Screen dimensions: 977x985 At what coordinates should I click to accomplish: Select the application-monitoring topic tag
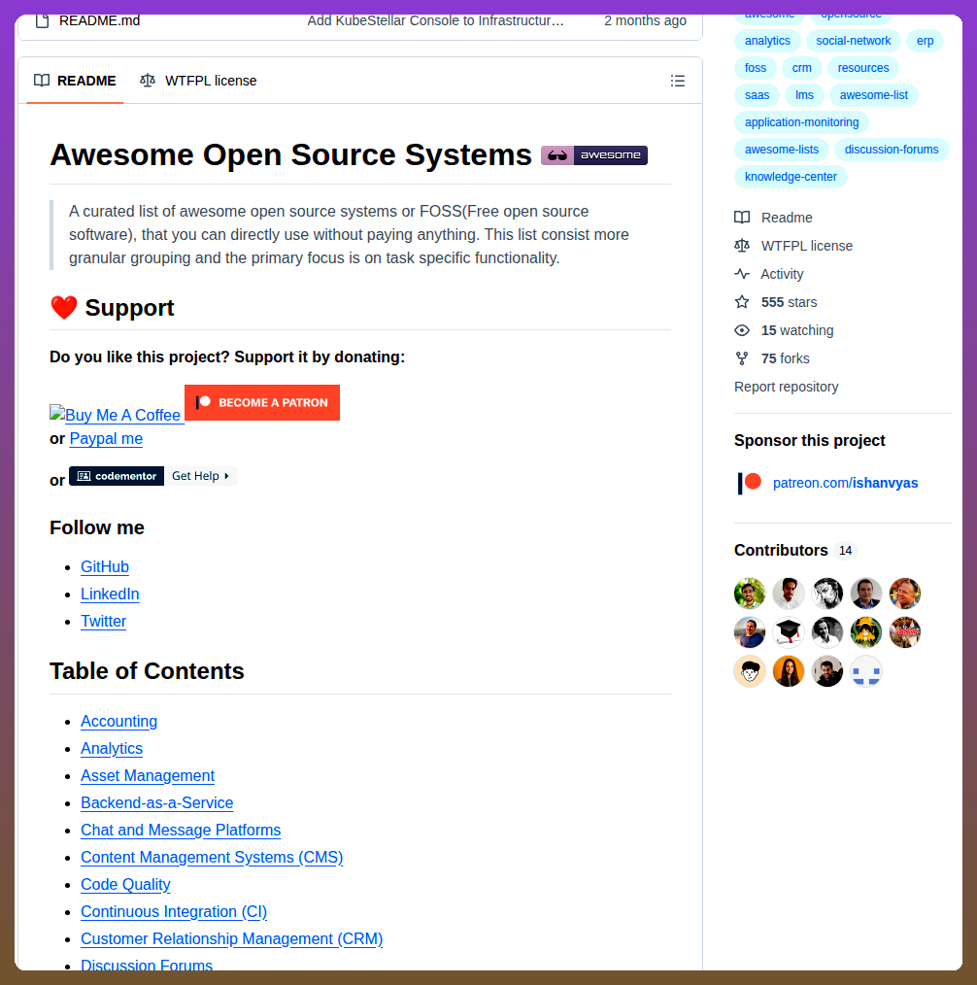tap(802, 122)
